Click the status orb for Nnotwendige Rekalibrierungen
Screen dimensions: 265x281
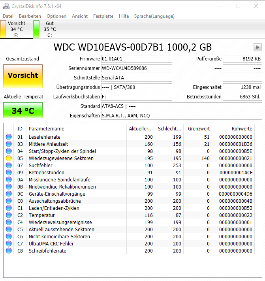(x=9, y=187)
